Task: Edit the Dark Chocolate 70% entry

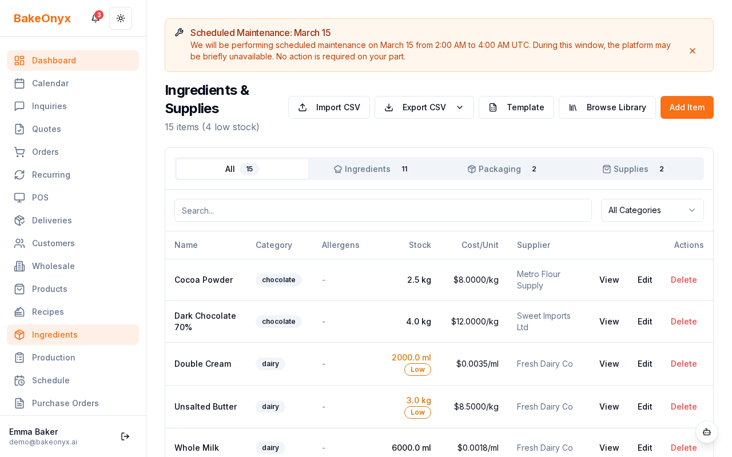Action: 645,322
